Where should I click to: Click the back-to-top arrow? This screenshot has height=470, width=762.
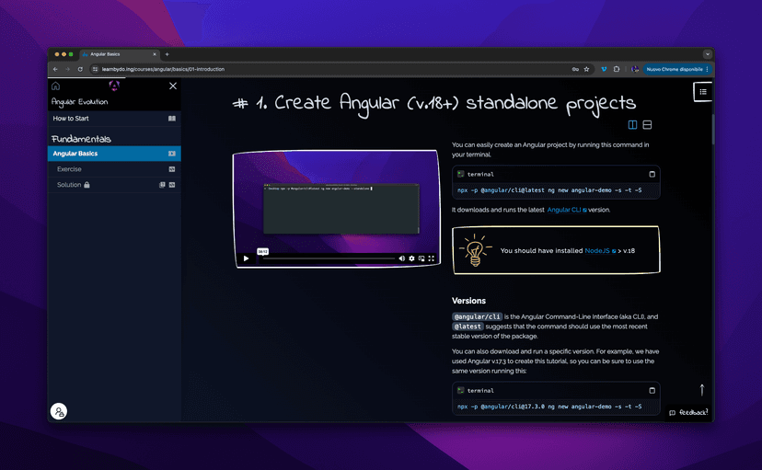pyautogui.click(x=702, y=389)
